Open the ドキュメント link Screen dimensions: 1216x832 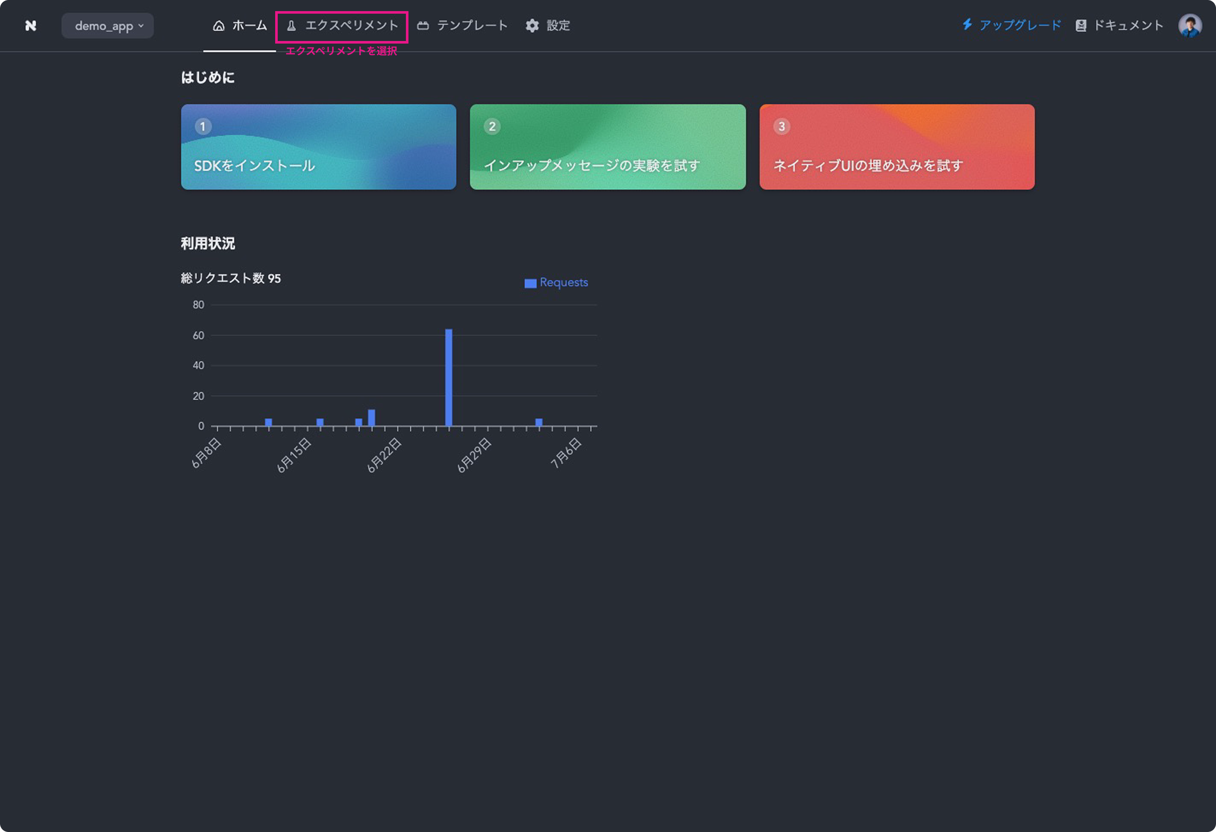(x=1128, y=26)
